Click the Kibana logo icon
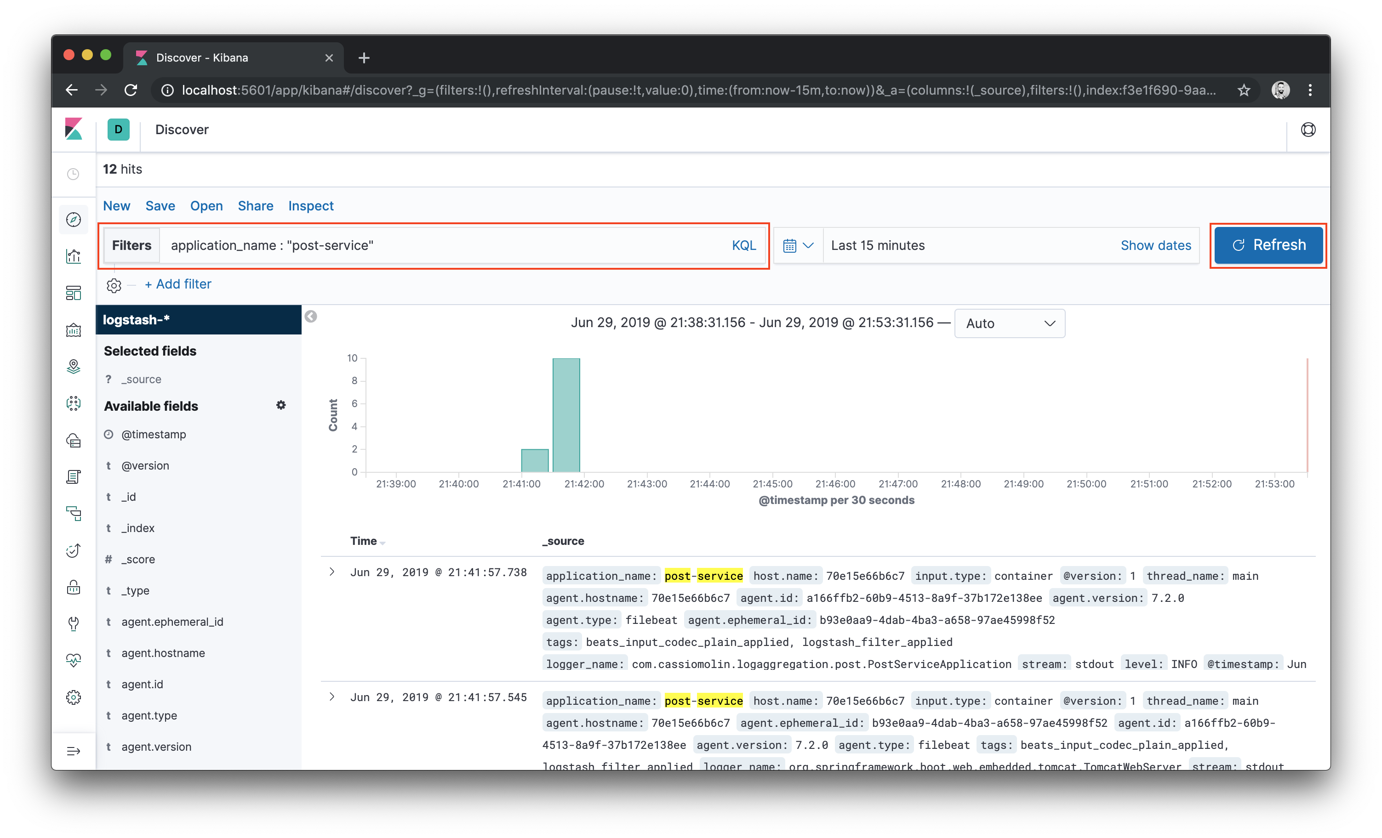The width and height of the screenshot is (1382, 838). pos(74,130)
